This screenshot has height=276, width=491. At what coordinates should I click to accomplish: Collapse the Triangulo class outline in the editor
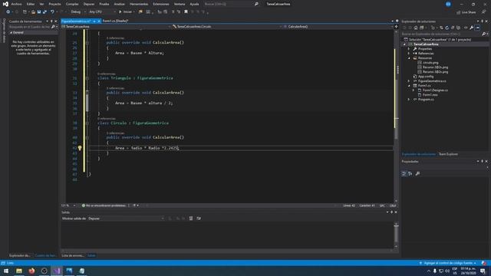(87, 78)
